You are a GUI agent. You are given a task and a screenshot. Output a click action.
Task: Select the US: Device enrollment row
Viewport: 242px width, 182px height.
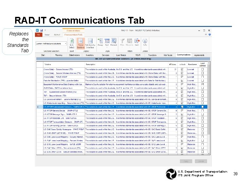pos(122,99)
